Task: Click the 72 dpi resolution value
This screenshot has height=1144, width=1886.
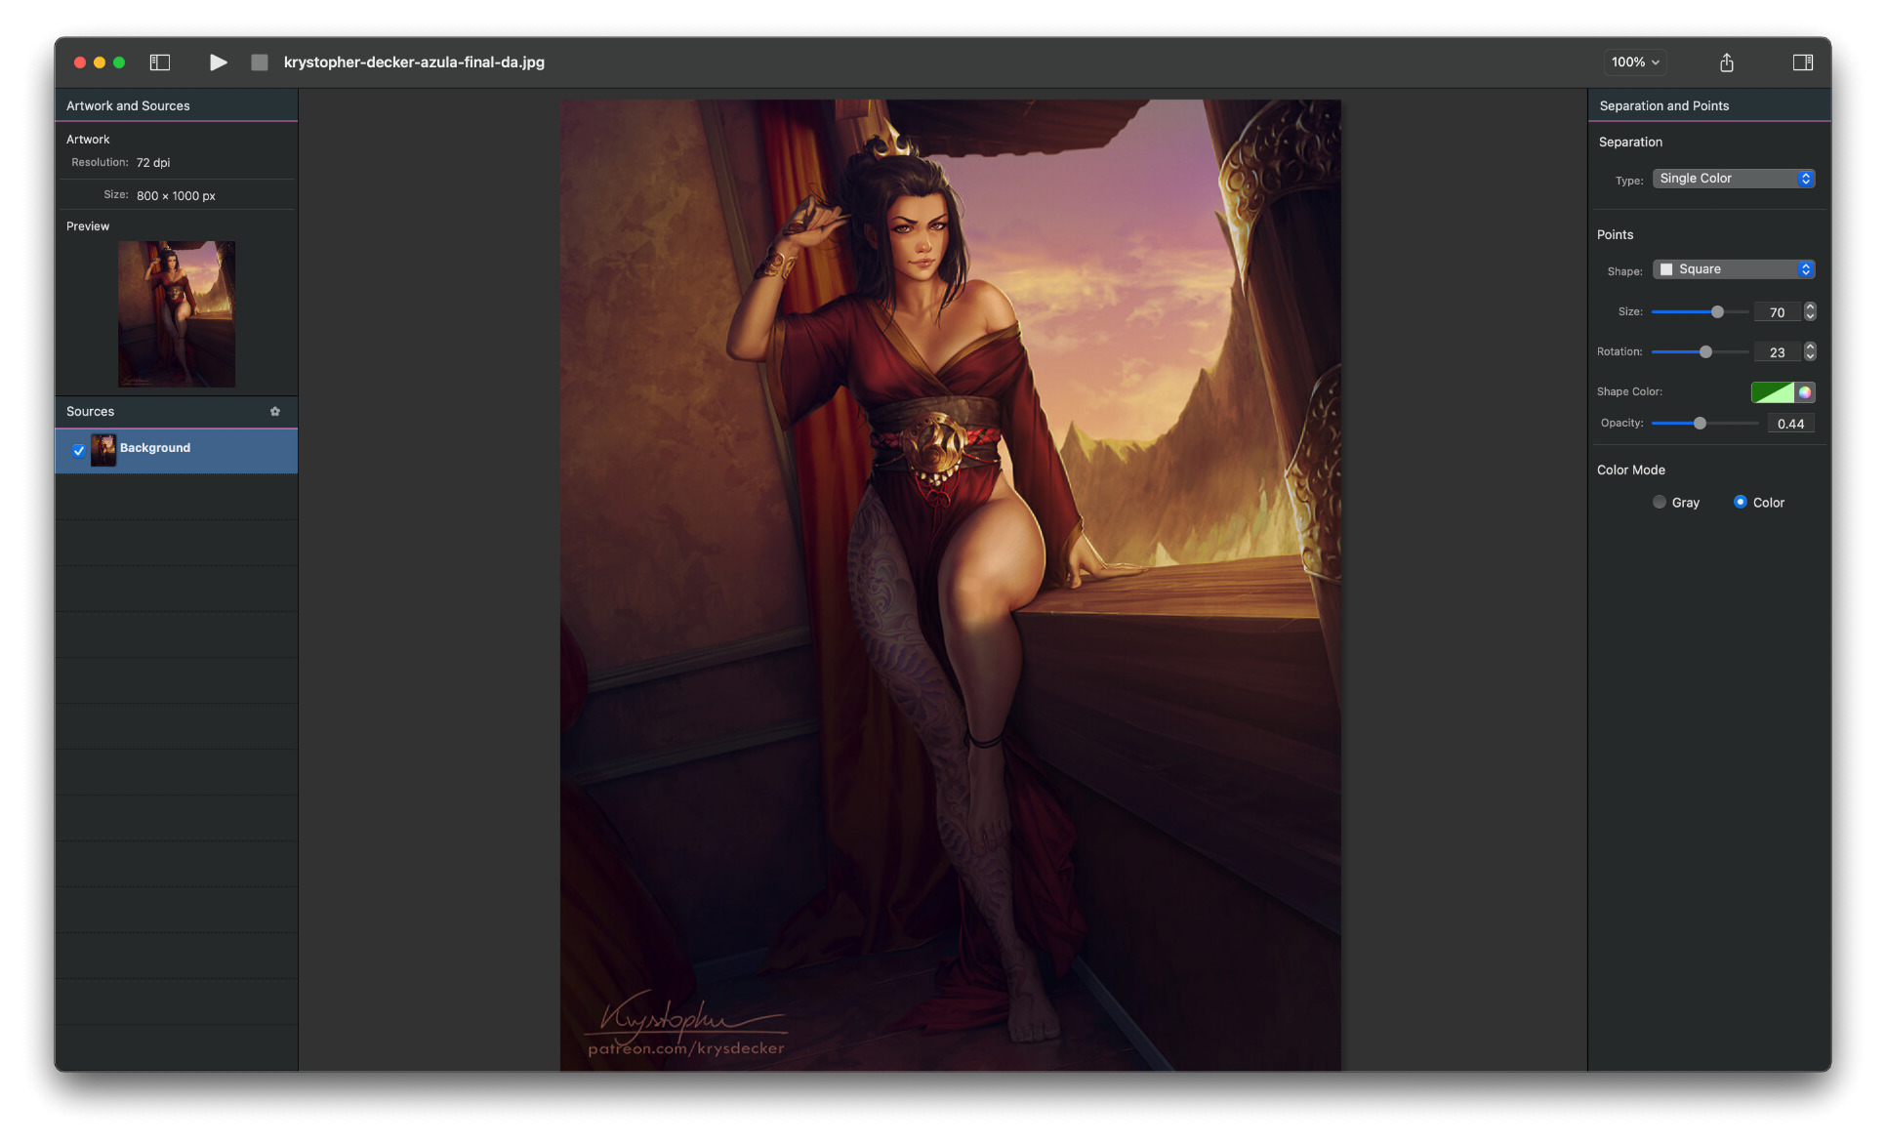Action: point(153,163)
